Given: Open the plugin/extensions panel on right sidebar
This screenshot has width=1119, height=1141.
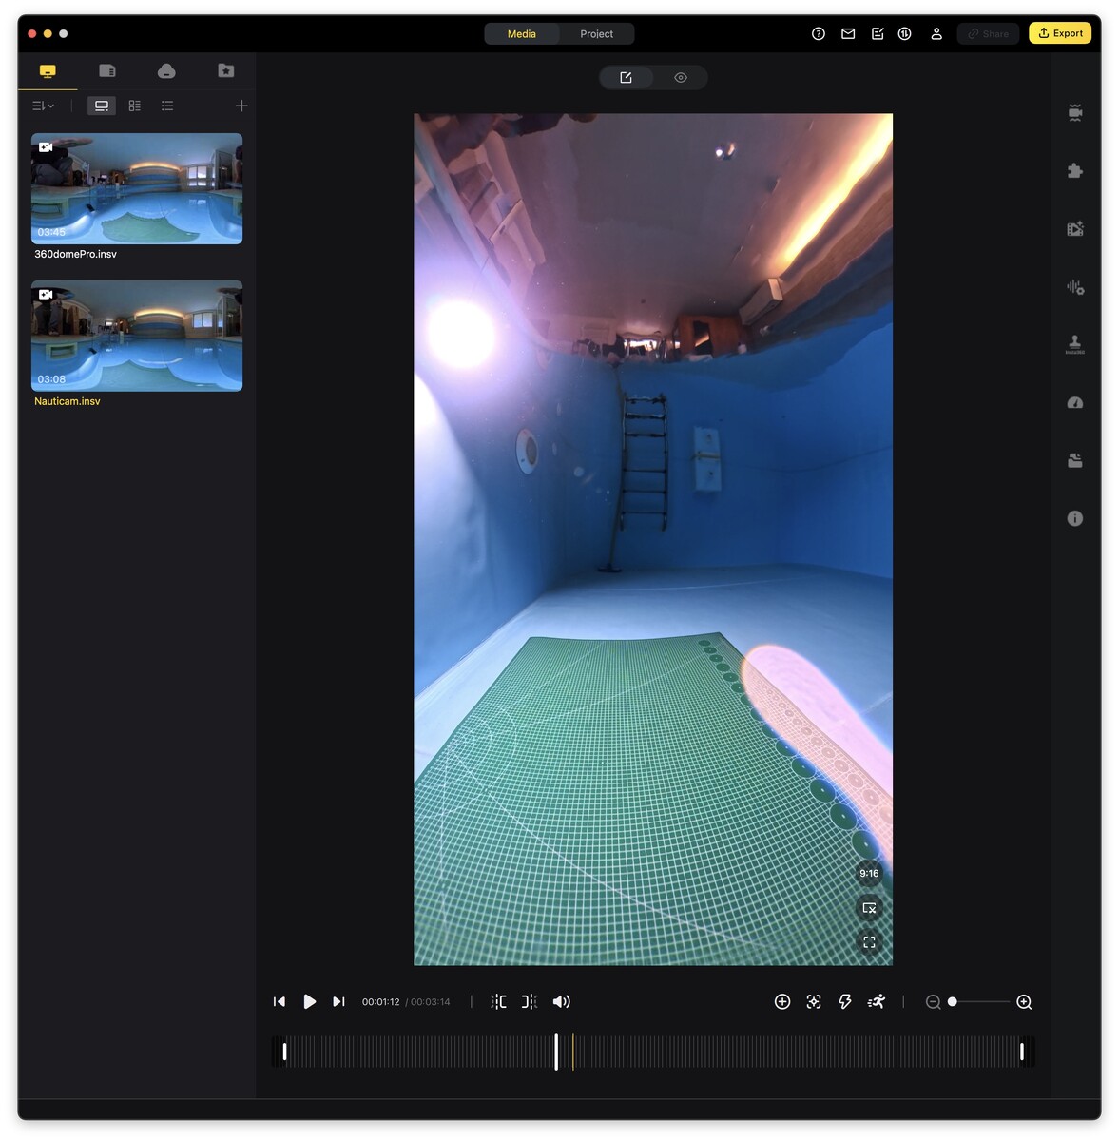Looking at the screenshot, I should (1074, 171).
